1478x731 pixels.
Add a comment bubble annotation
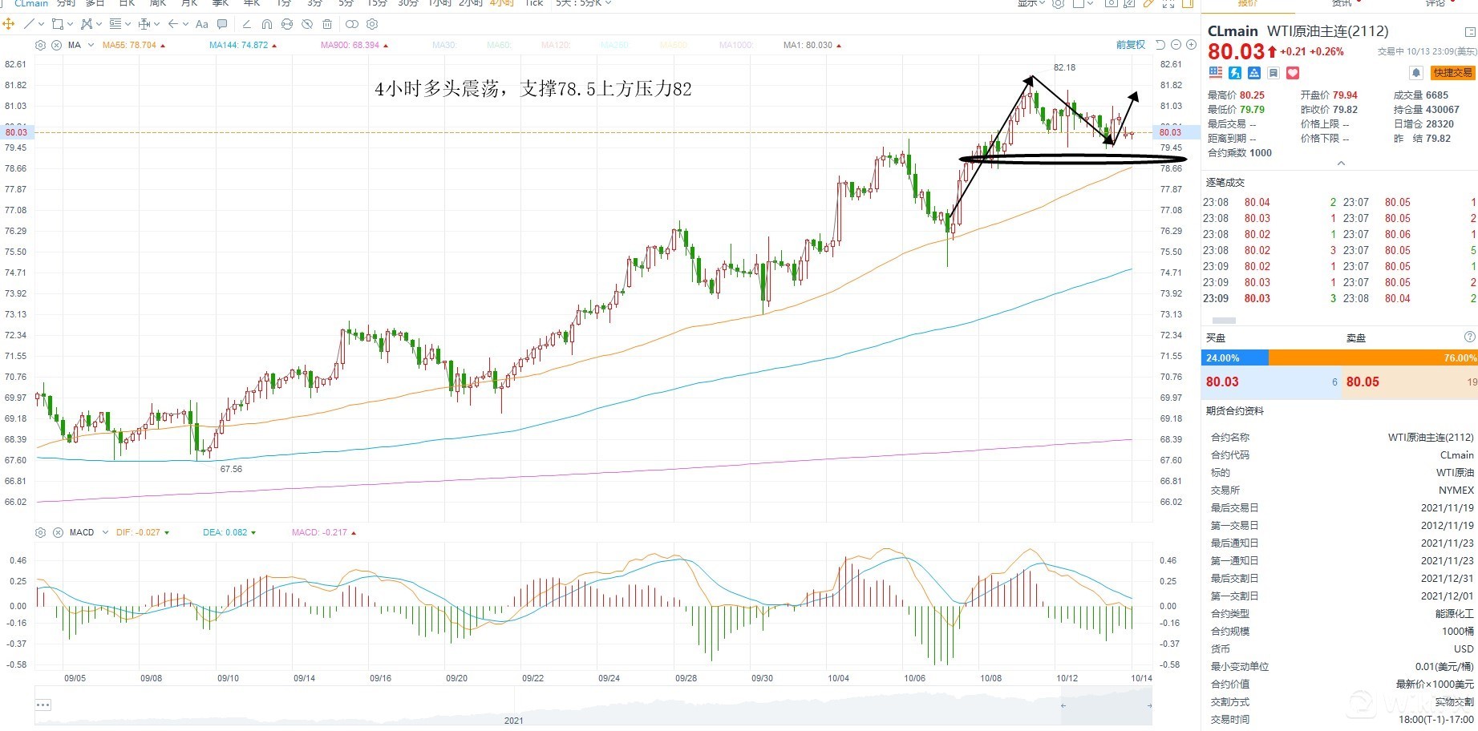(x=222, y=24)
